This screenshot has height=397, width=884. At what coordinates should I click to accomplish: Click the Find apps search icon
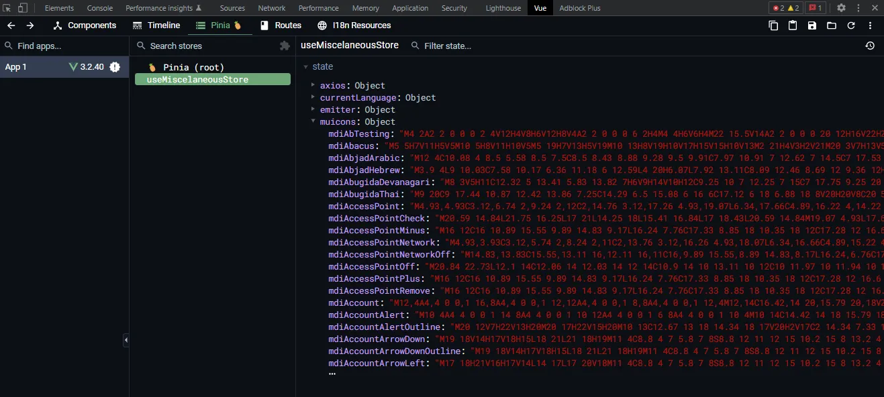[x=9, y=46]
